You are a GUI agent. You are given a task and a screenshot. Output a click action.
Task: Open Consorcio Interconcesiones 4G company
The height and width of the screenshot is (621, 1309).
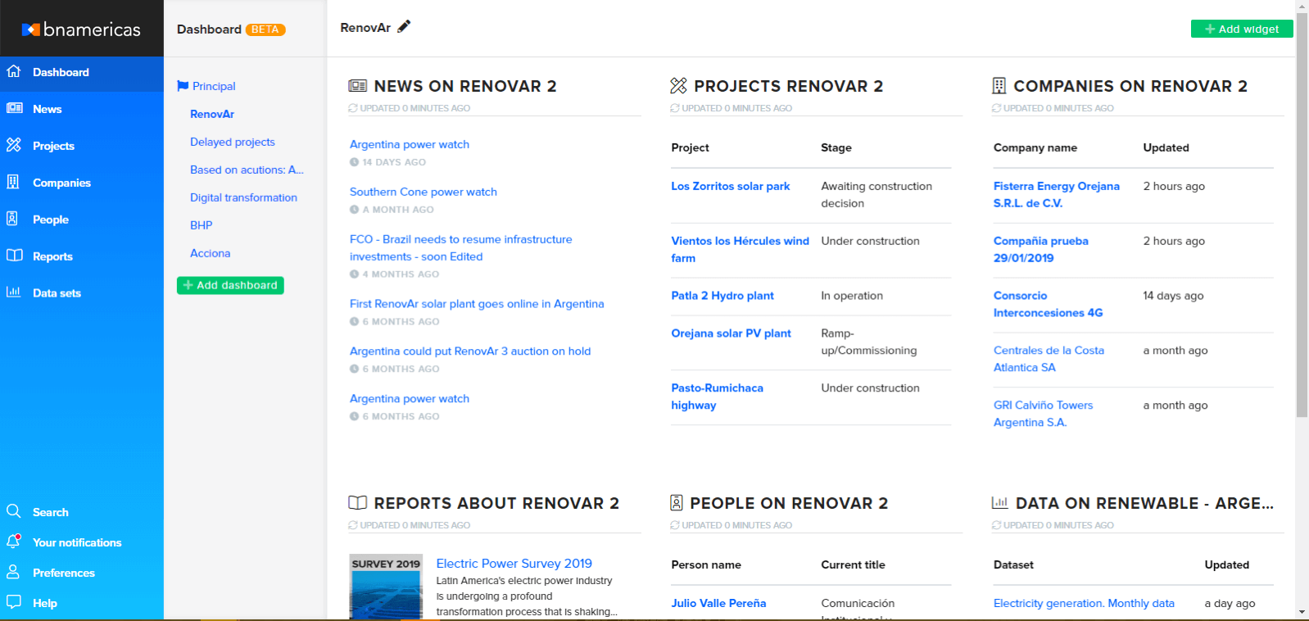click(1048, 304)
